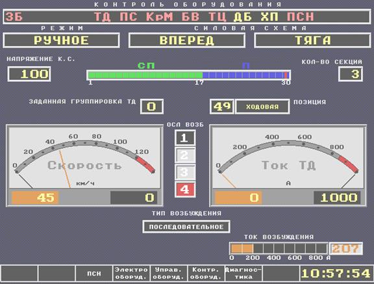The width and height of the screenshot is (374, 284).
Task: Toggle field weakening stage 1 indicator
Action: [x=185, y=138]
